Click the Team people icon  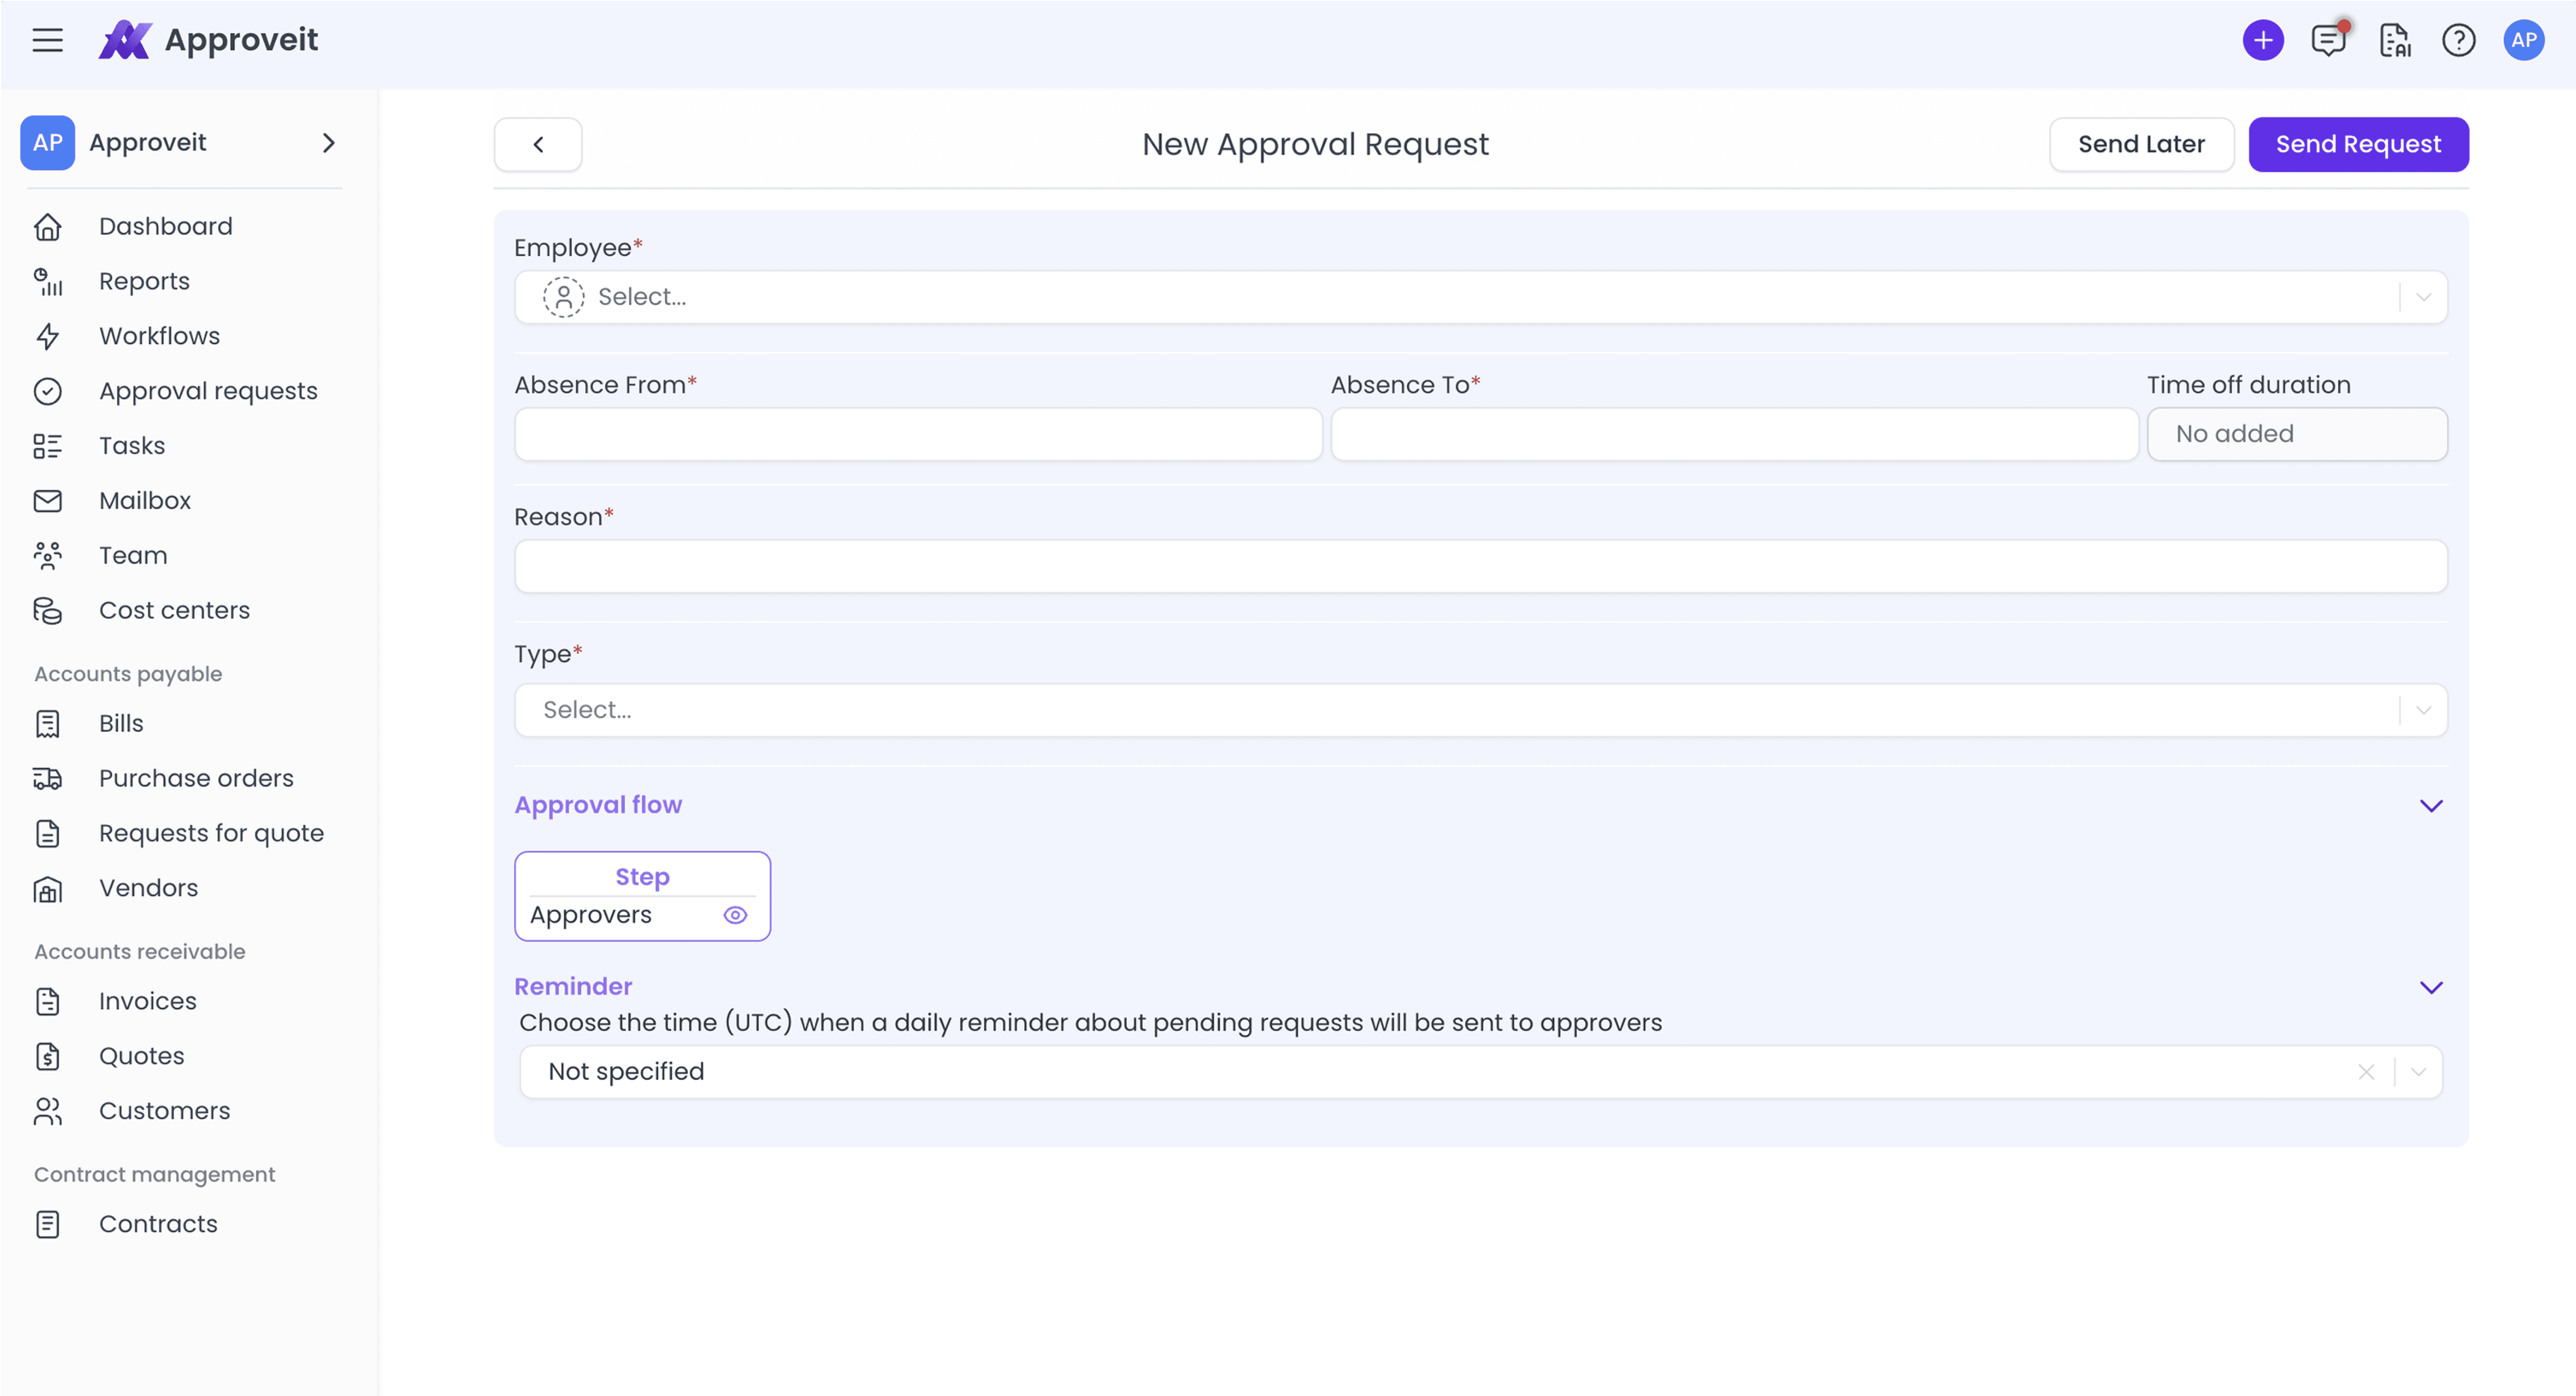click(x=47, y=556)
